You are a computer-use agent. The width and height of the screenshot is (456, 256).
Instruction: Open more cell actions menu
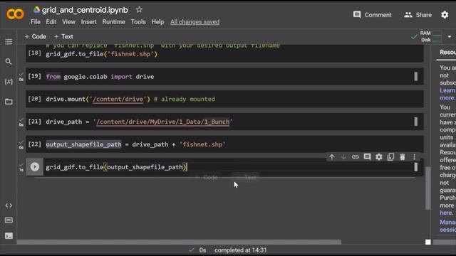pyautogui.click(x=414, y=157)
